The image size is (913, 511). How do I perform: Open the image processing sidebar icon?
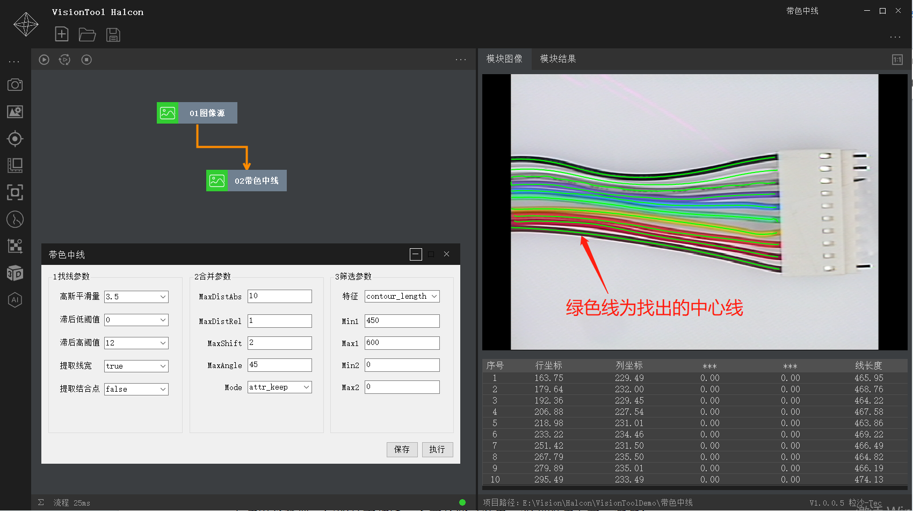point(15,112)
